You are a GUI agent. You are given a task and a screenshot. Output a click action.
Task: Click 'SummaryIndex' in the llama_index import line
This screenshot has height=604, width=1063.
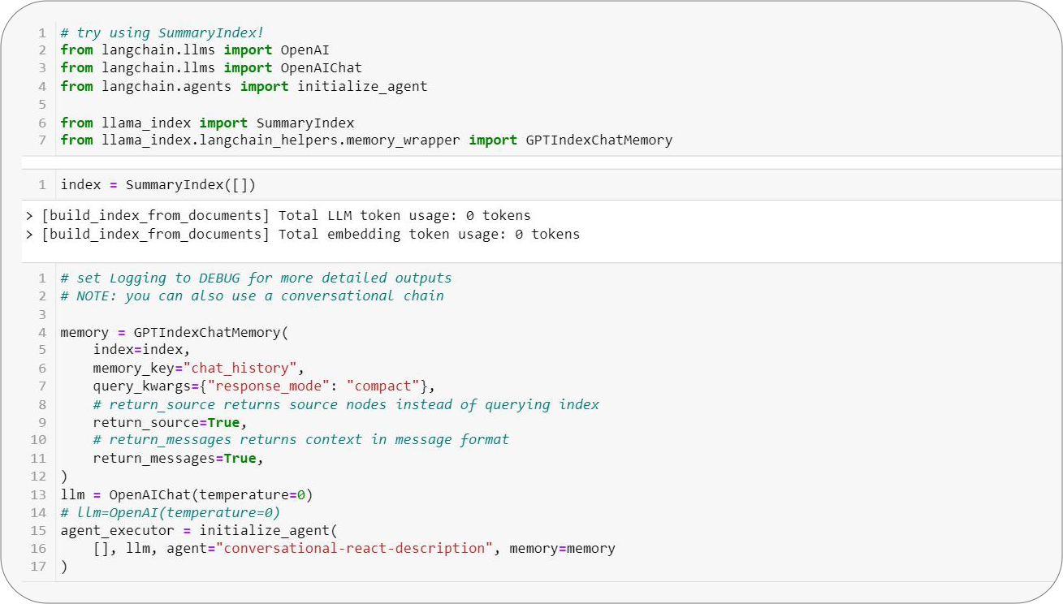[x=305, y=123]
